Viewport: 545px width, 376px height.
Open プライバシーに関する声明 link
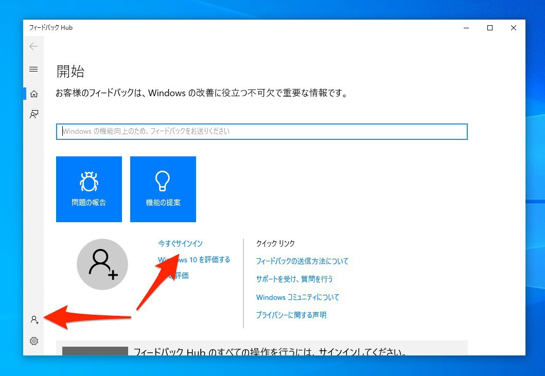[x=291, y=315]
